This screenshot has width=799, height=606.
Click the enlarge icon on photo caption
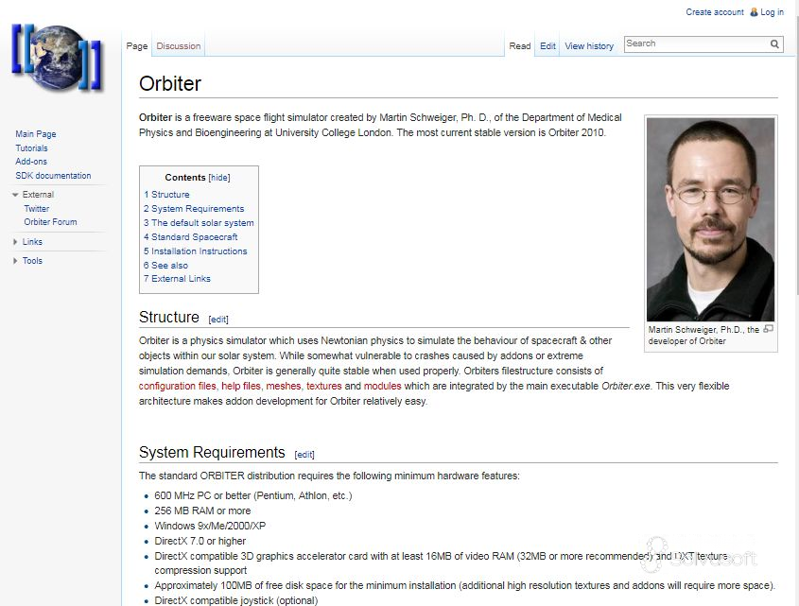point(769,329)
